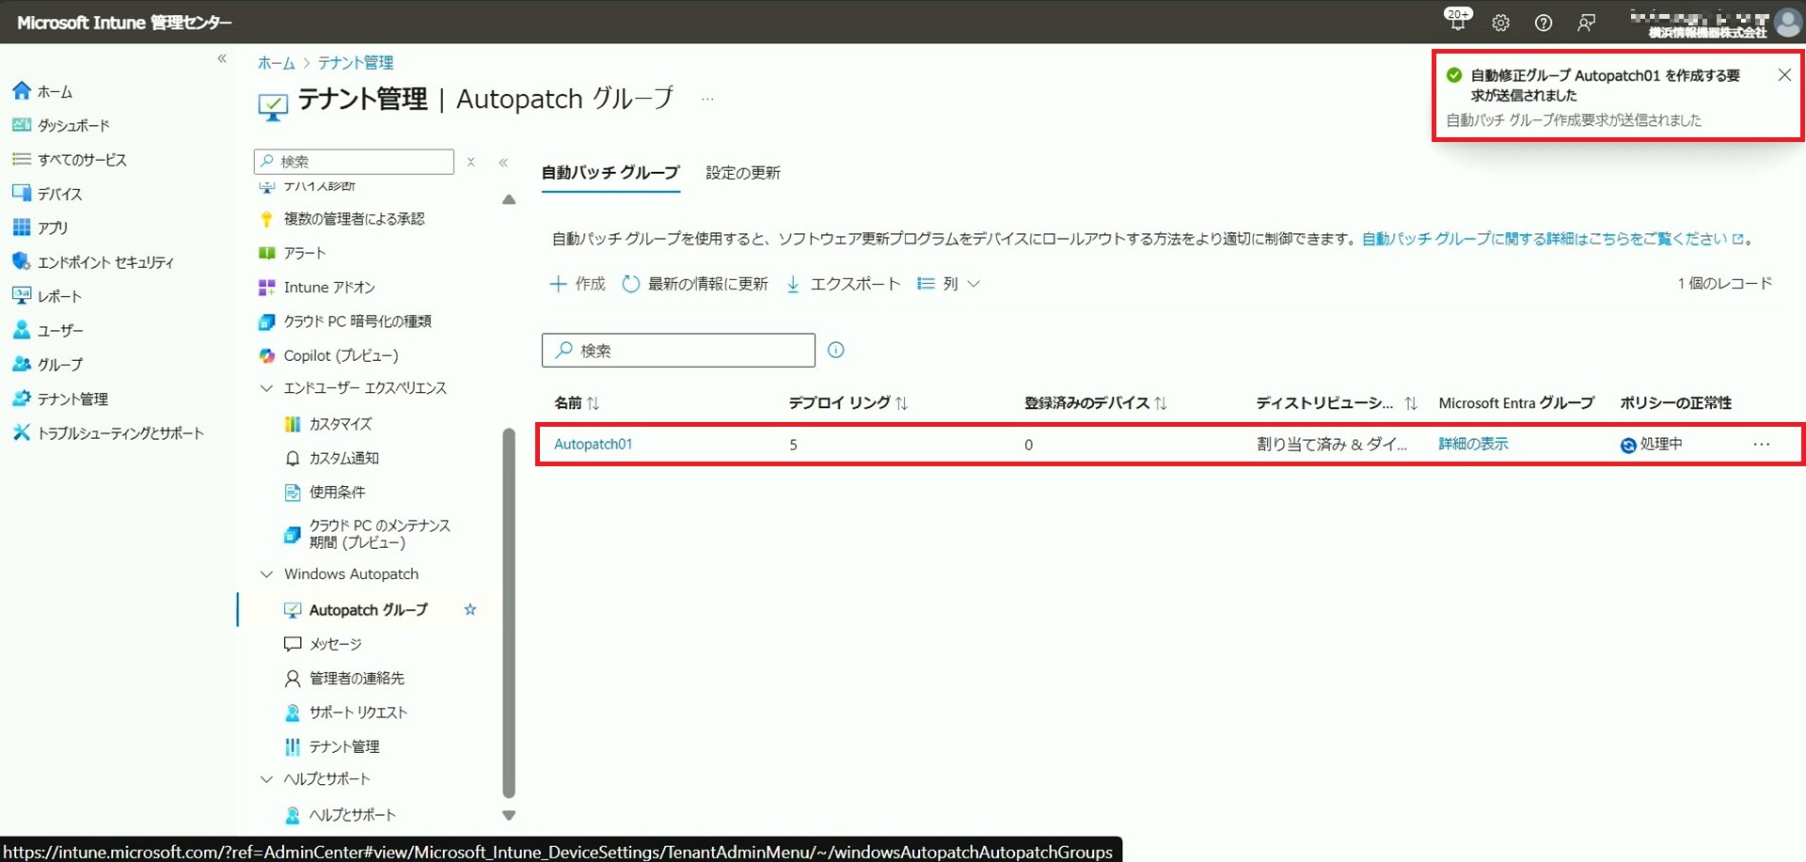This screenshot has height=862, width=1806.
Task: Open アプリ in the left navigation
Action: [53, 227]
